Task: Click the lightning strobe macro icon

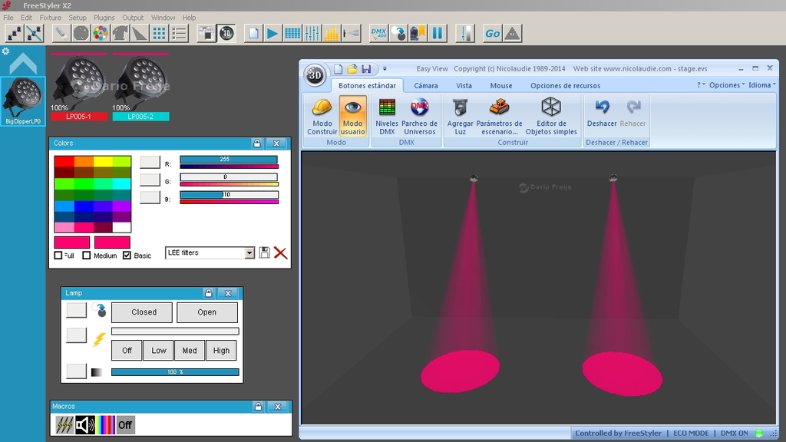Action: point(64,425)
